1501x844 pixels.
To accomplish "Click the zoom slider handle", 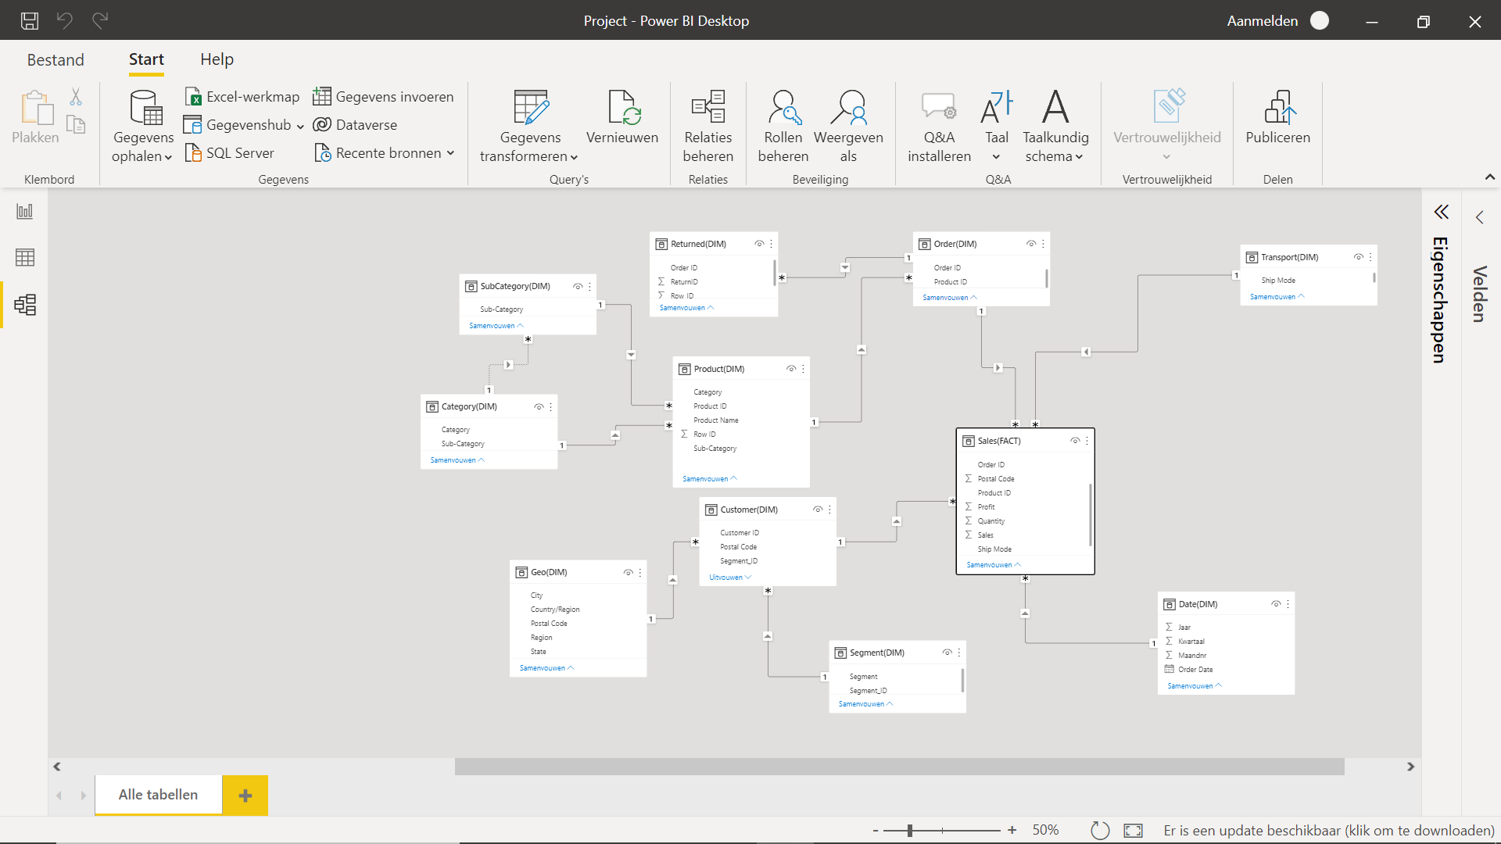I will click(910, 830).
